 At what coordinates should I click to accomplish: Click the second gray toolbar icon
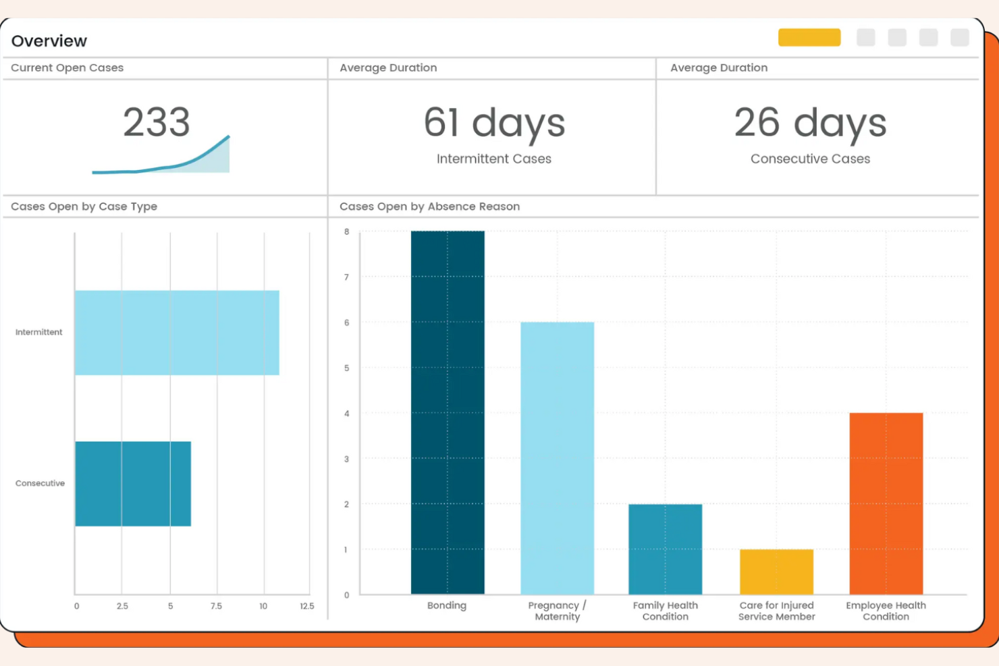pyautogui.click(x=897, y=37)
